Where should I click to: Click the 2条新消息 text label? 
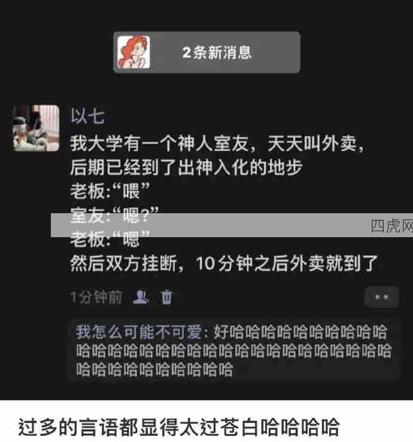[x=217, y=53]
